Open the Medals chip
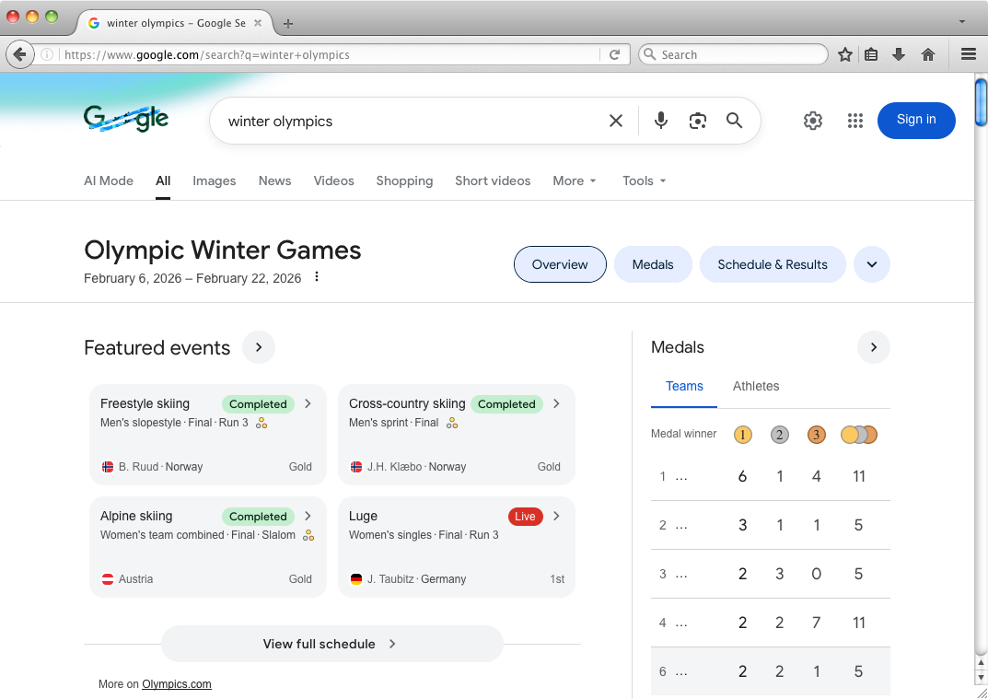The height and width of the screenshot is (699, 988). pyautogui.click(x=653, y=264)
